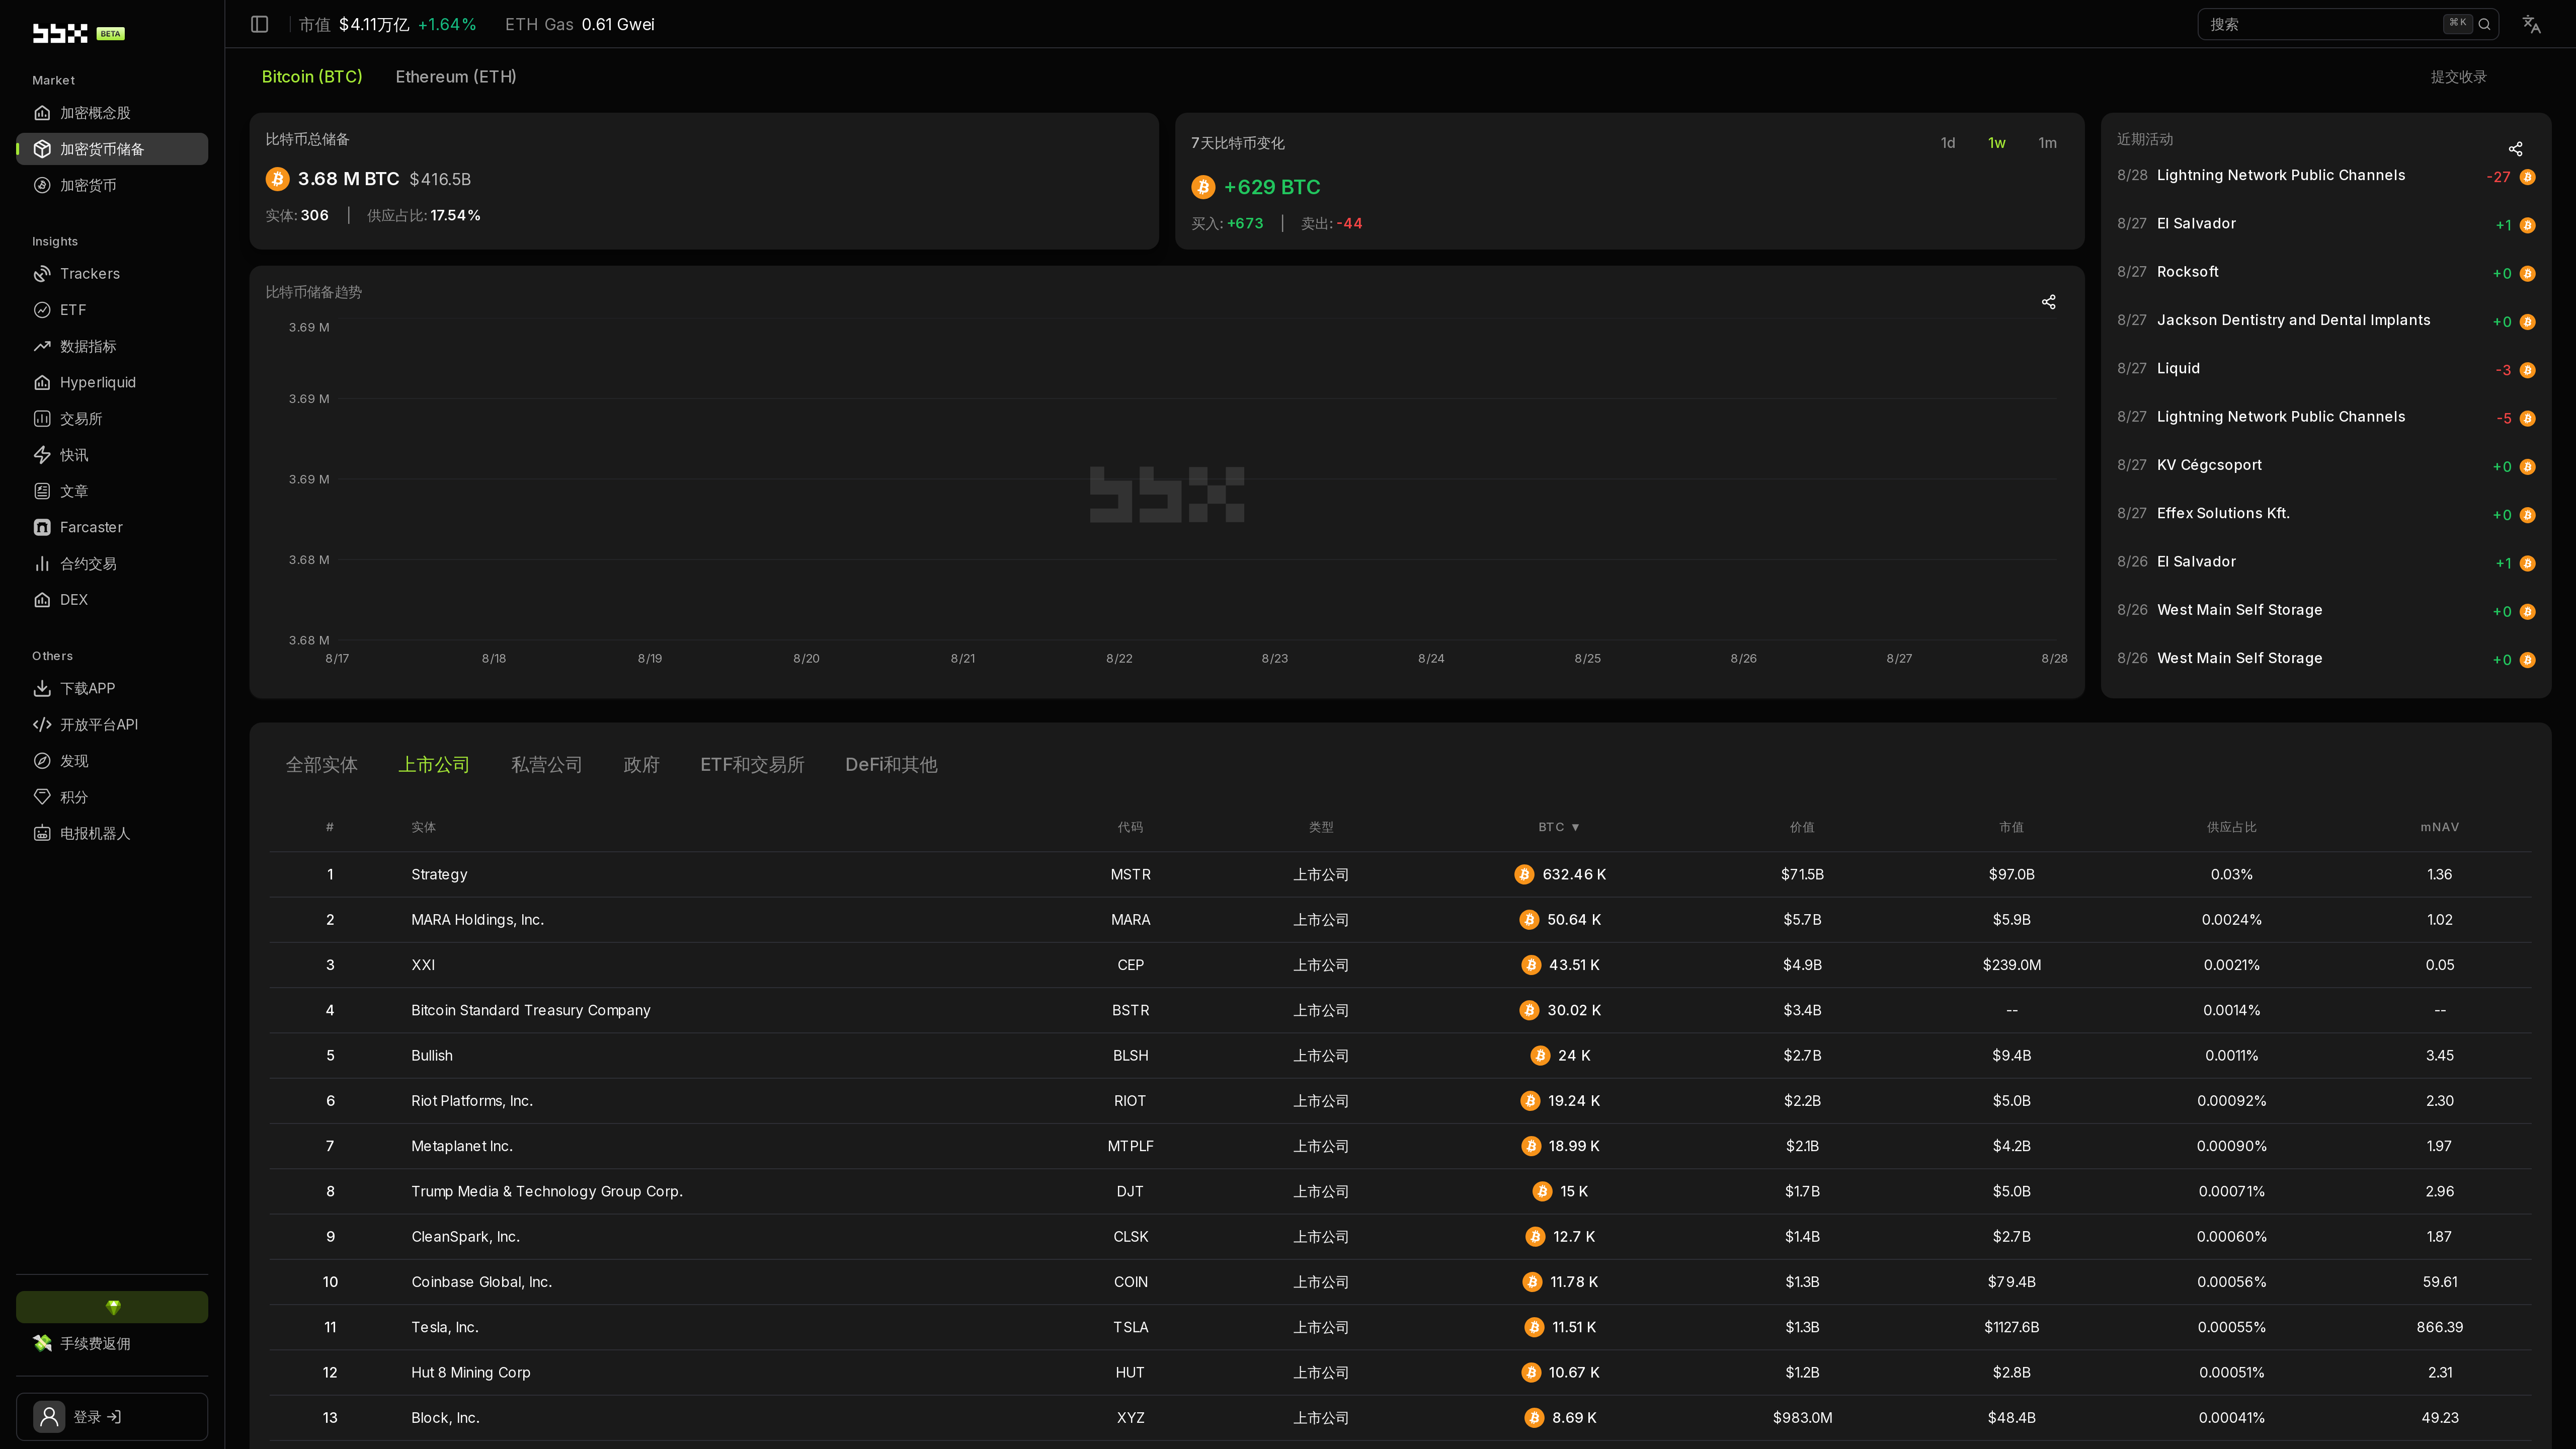Open 发现 discover item
The image size is (2576, 1449).
click(112, 761)
